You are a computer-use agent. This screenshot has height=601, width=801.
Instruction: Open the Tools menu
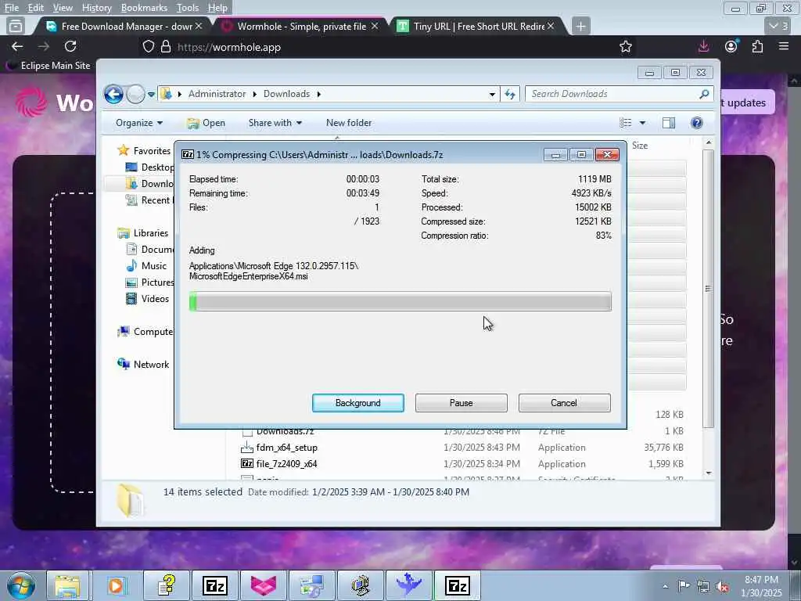[x=188, y=8]
